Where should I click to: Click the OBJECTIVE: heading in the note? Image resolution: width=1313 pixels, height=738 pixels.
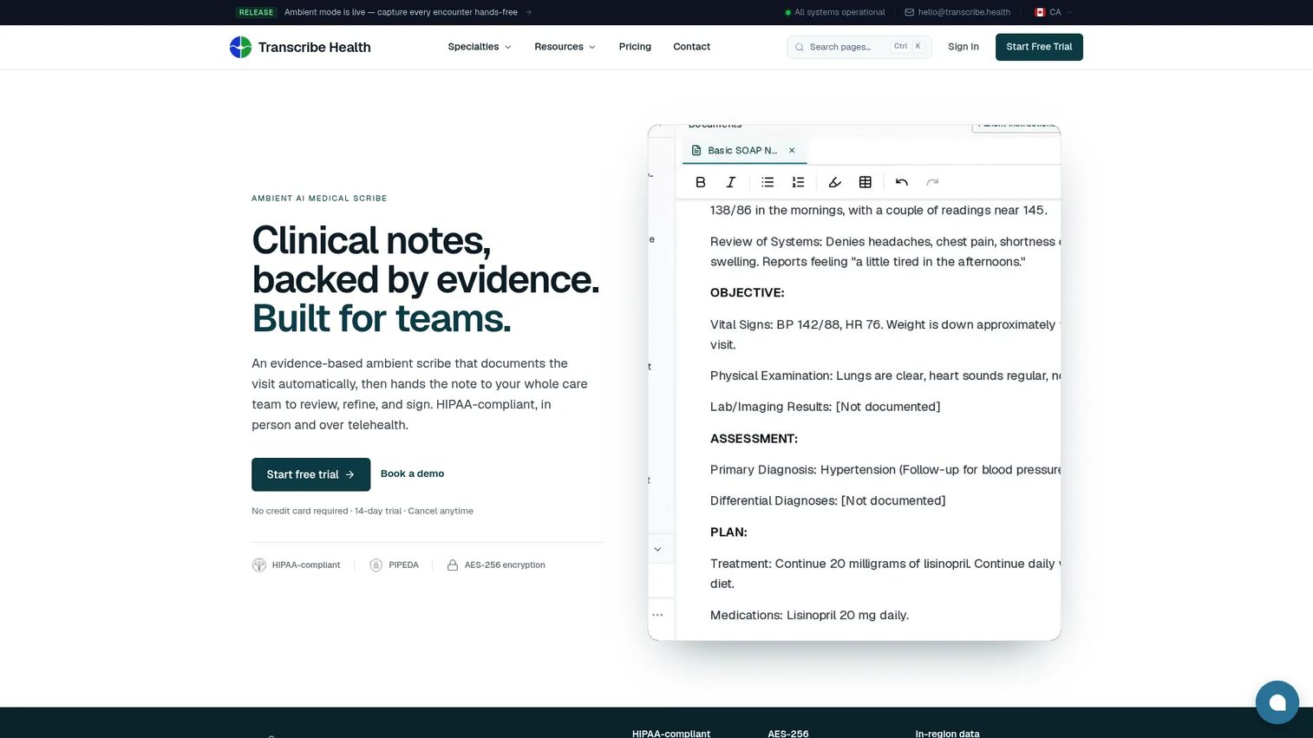click(747, 293)
